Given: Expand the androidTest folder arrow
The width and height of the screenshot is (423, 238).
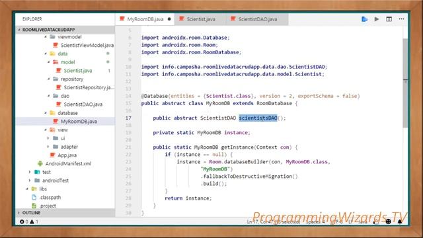Looking at the screenshot, I should [x=30, y=180].
